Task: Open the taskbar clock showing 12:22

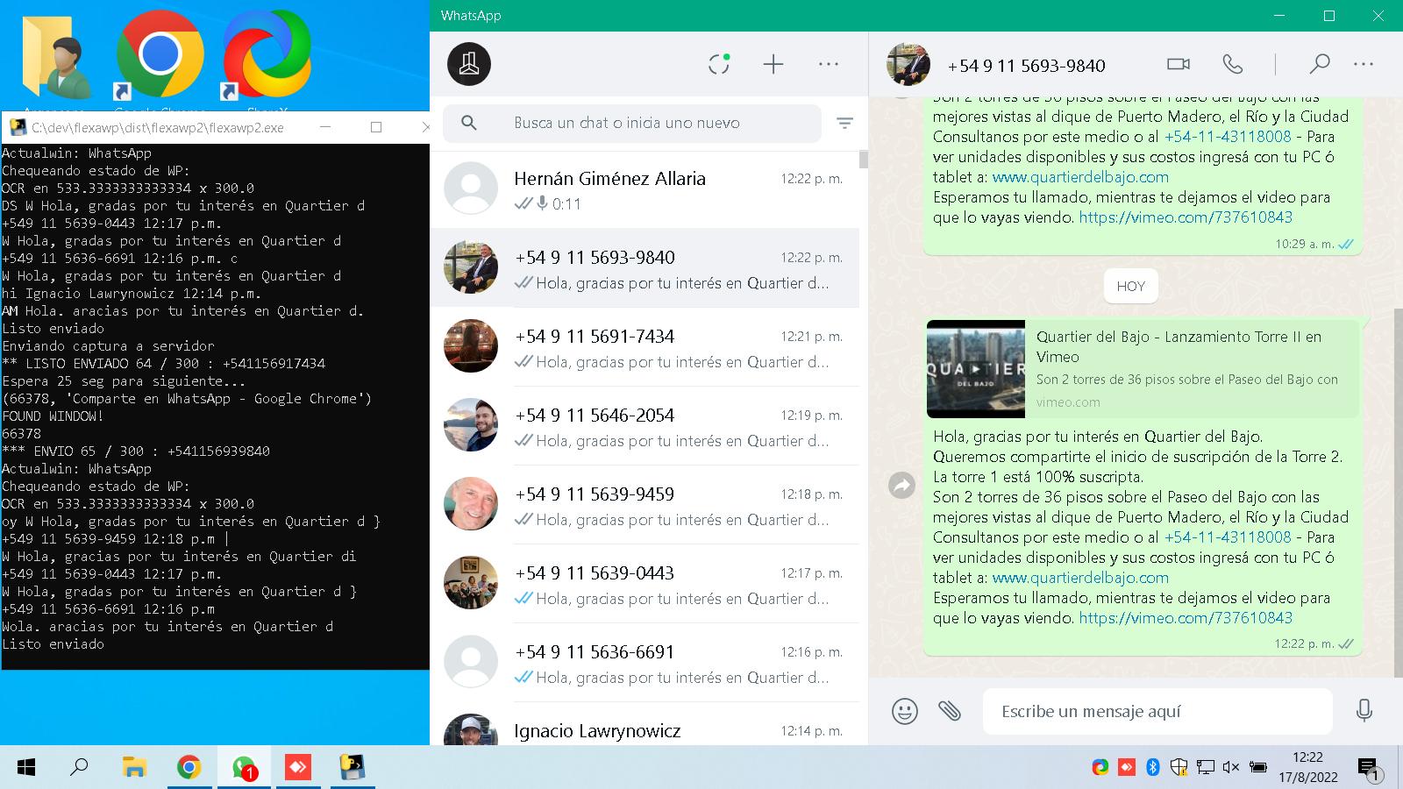Action: click(1307, 767)
